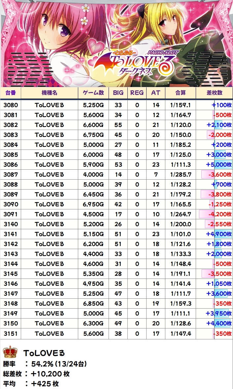Click the 勝率 54.2% (13/24台) line
This screenshot has height=389, width=233.
coord(45,364)
